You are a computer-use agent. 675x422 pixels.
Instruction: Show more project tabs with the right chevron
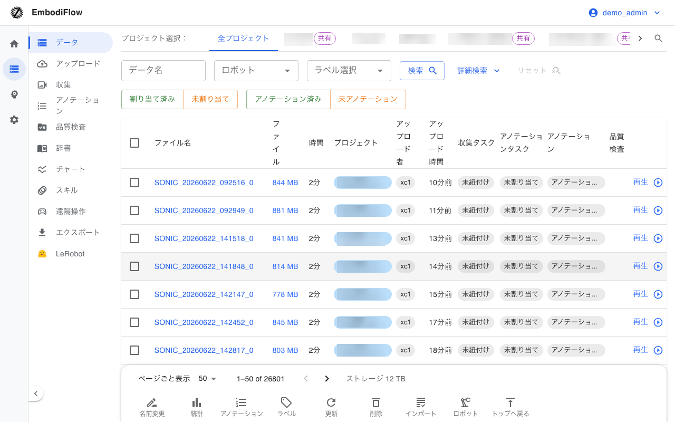pyautogui.click(x=640, y=39)
